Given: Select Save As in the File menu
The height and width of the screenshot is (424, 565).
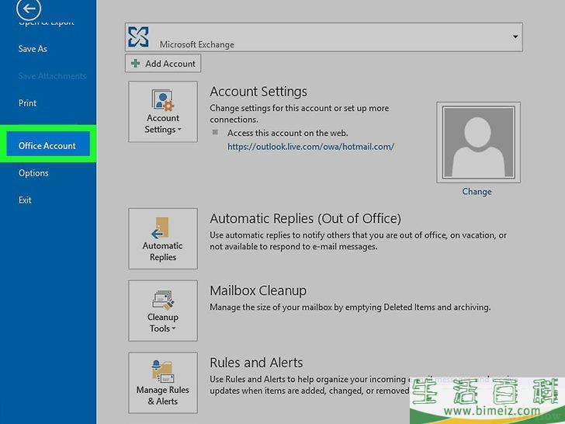Looking at the screenshot, I should point(33,49).
